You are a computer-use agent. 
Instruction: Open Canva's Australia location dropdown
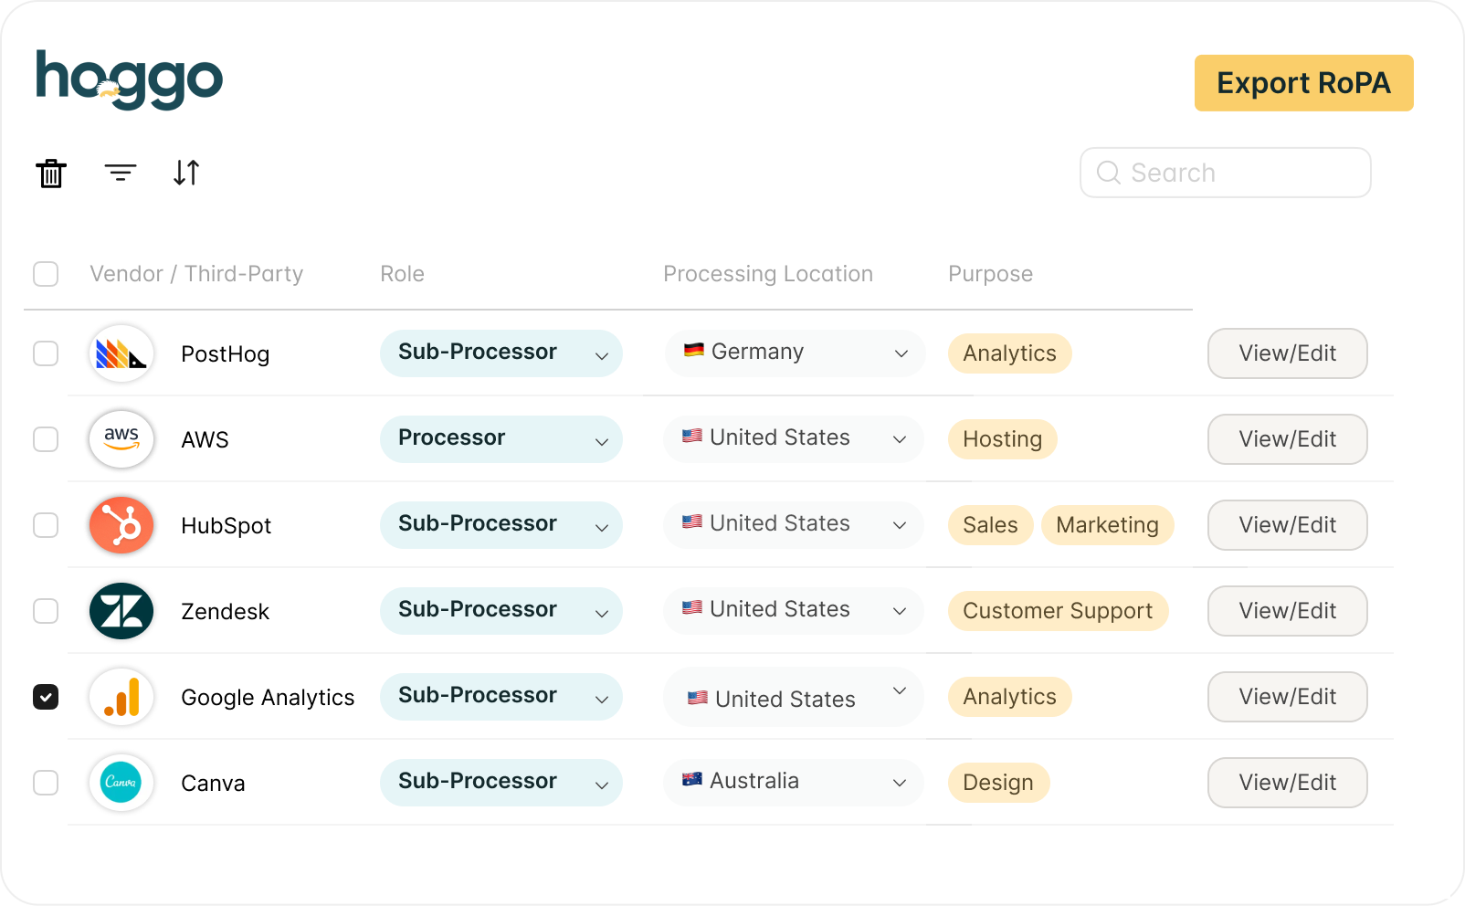pos(794,783)
